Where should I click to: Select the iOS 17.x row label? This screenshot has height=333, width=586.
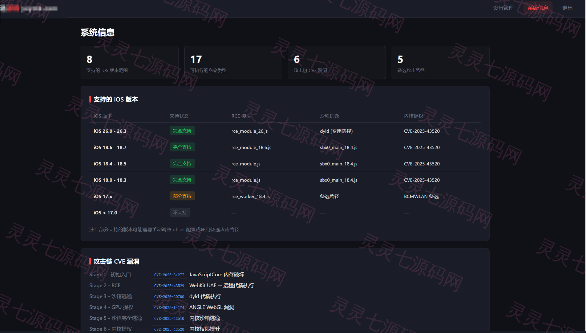tap(103, 196)
